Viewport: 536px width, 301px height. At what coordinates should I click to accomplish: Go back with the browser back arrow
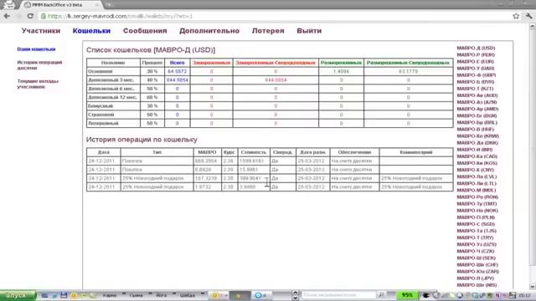(x=7, y=16)
